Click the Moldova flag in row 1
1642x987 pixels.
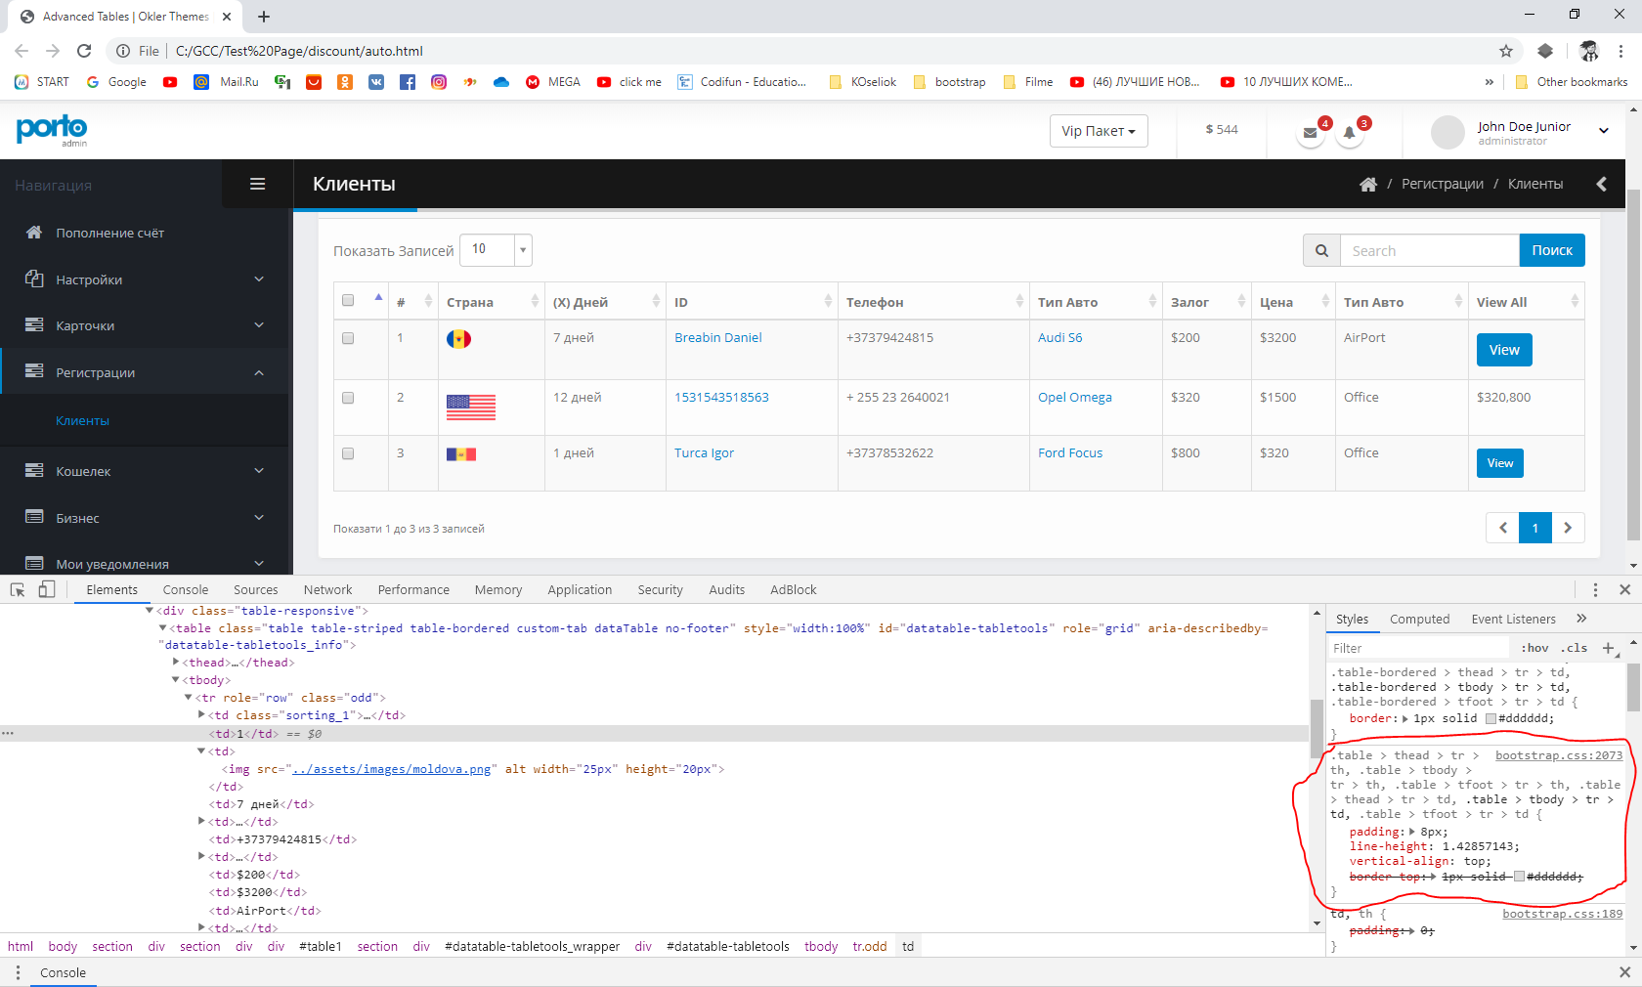click(458, 339)
